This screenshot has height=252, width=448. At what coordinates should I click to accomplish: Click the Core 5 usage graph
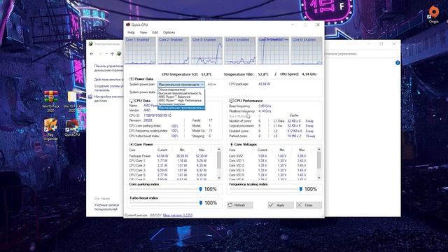tap(273, 50)
